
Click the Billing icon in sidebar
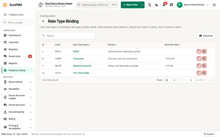pyautogui.click(x=5, y=119)
